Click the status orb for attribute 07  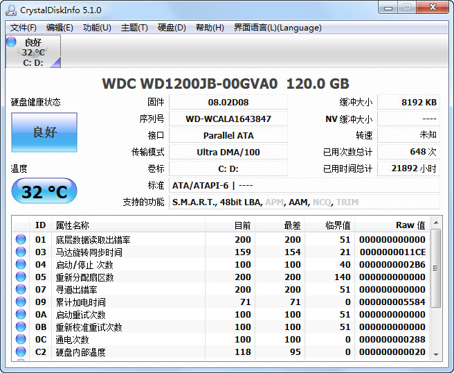click(x=21, y=289)
